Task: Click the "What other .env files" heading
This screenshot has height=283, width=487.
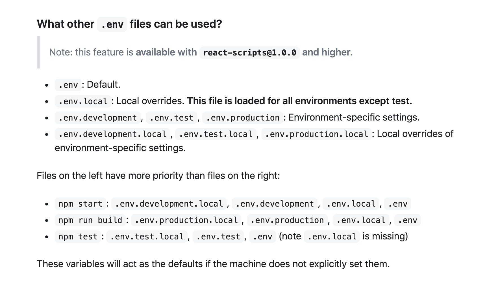Action: pos(129,24)
